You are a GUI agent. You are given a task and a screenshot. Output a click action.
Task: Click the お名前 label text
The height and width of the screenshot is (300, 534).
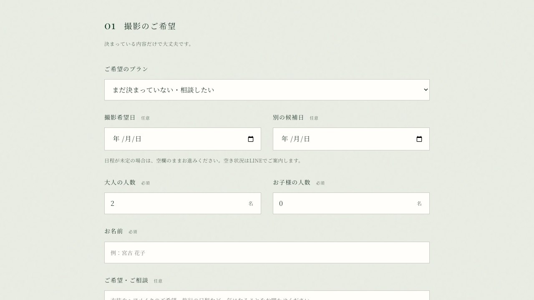(113, 231)
